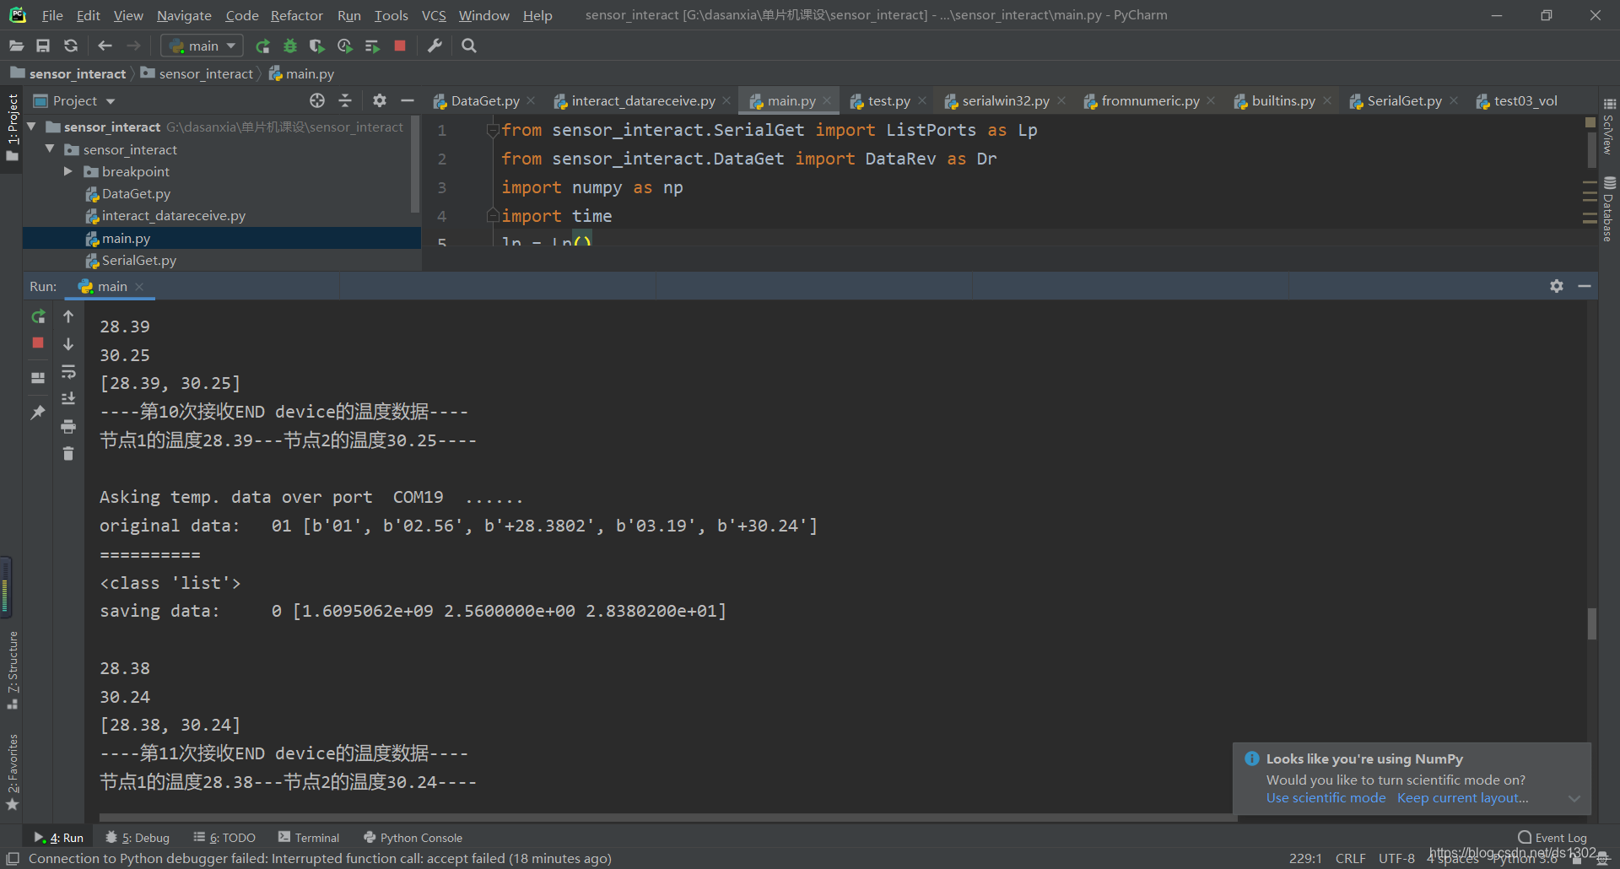Image resolution: width=1620 pixels, height=869 pixels.
Task: Open Run panel settings gear
Action: (1557, 286)
